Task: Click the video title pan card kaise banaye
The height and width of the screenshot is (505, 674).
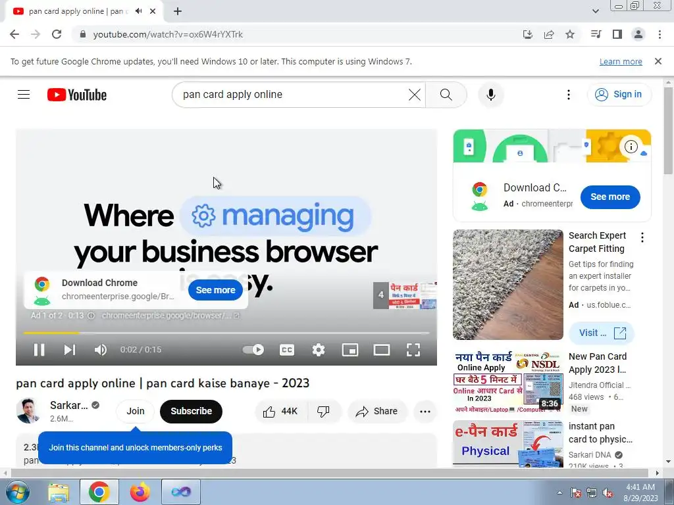Action: (x=163, y=383)
